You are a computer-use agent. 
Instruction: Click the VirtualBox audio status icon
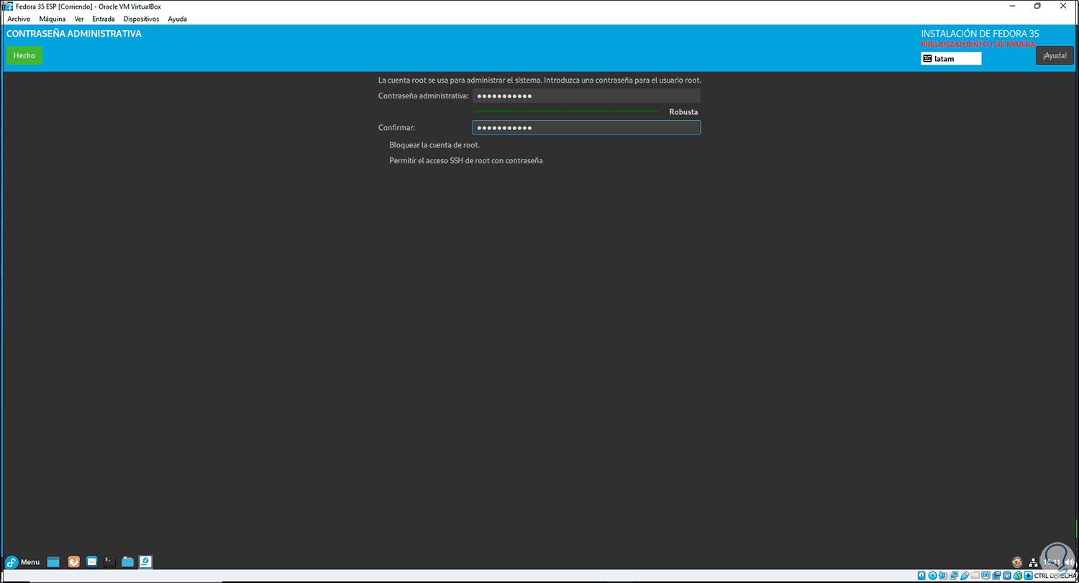tap(944, 576)
